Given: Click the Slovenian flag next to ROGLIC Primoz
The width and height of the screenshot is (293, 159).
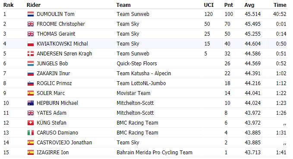Looking at the screenshot, I should pyautogui.click(x=31, y=83).
